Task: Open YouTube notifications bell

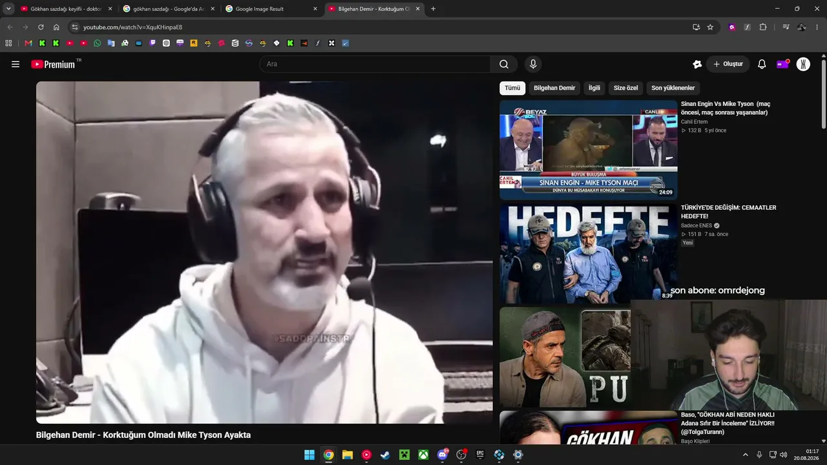Action: (762, 64)
